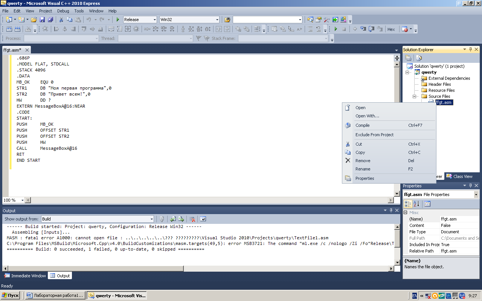This screenshot has height=301, width=482.
Task: Click the Cut scissors icon in toolbar
Action: point(61,20)
